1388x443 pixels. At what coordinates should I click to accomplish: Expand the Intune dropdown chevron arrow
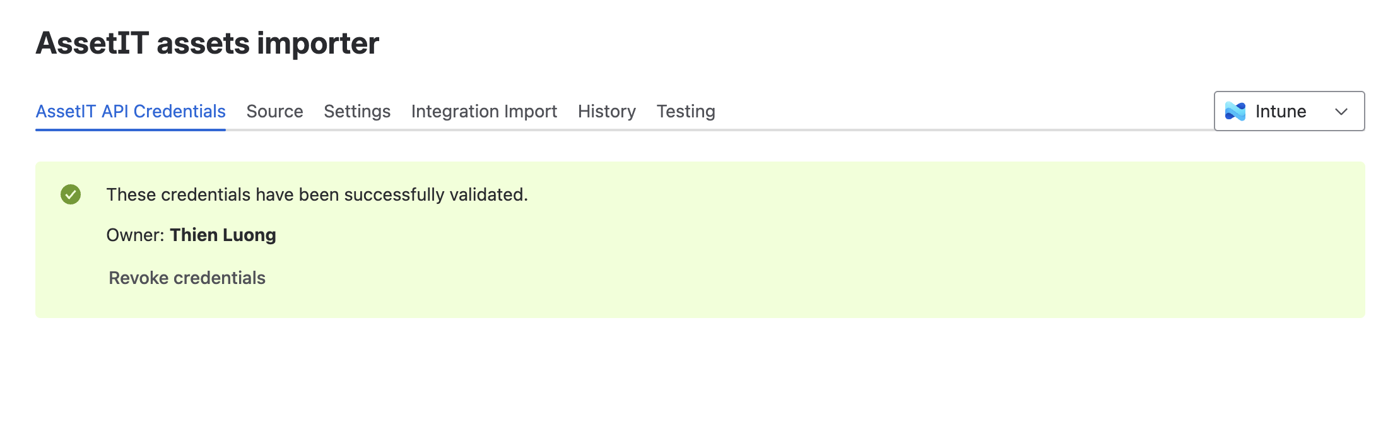tap(1341, 112)
